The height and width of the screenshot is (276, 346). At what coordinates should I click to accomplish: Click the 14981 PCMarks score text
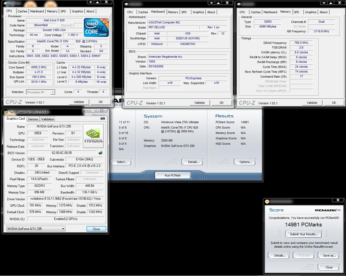coord(303,225)
